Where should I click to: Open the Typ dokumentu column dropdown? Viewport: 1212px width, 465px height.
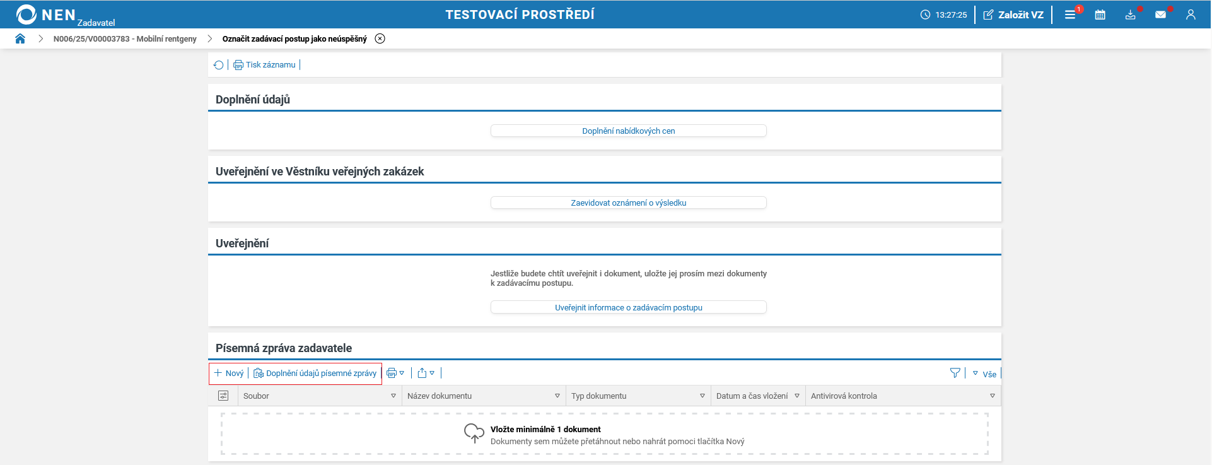point(702,396)
